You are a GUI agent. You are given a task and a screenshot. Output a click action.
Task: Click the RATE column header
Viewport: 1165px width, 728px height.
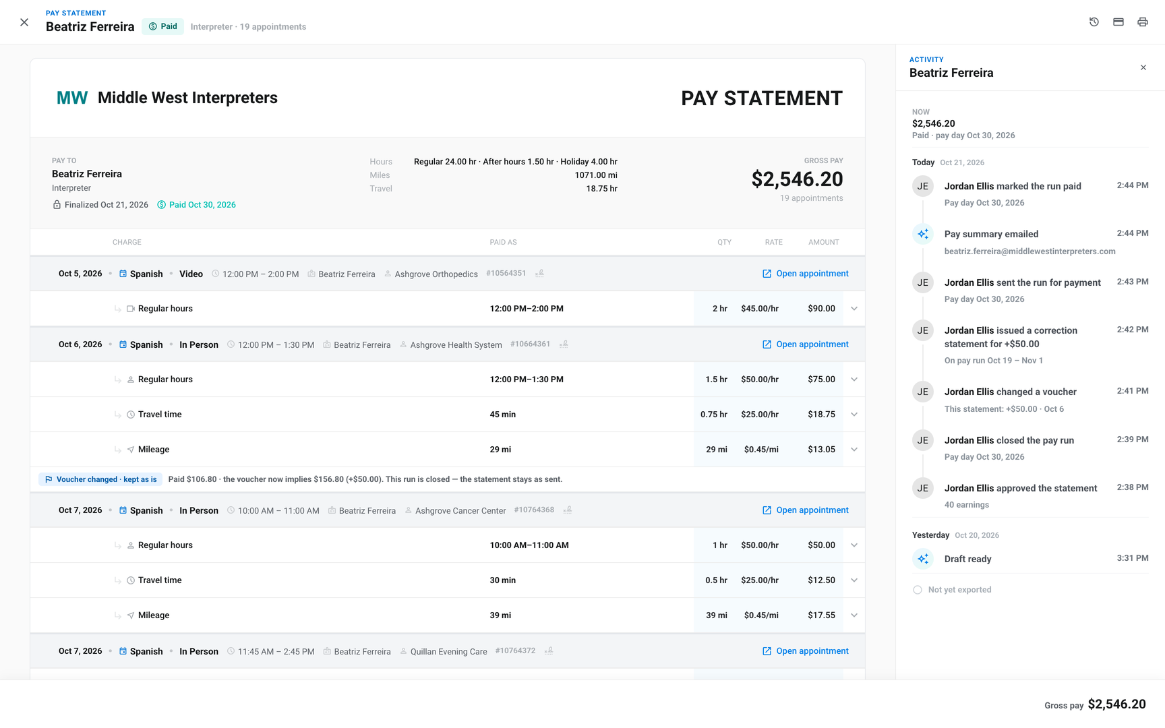click(773, 242)
